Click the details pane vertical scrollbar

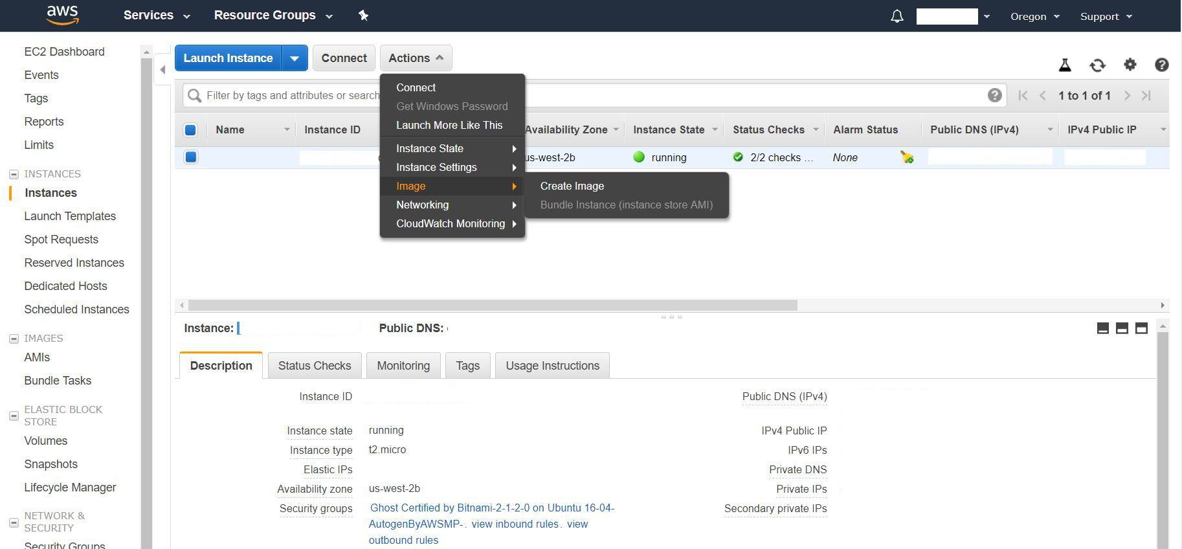1163,440
